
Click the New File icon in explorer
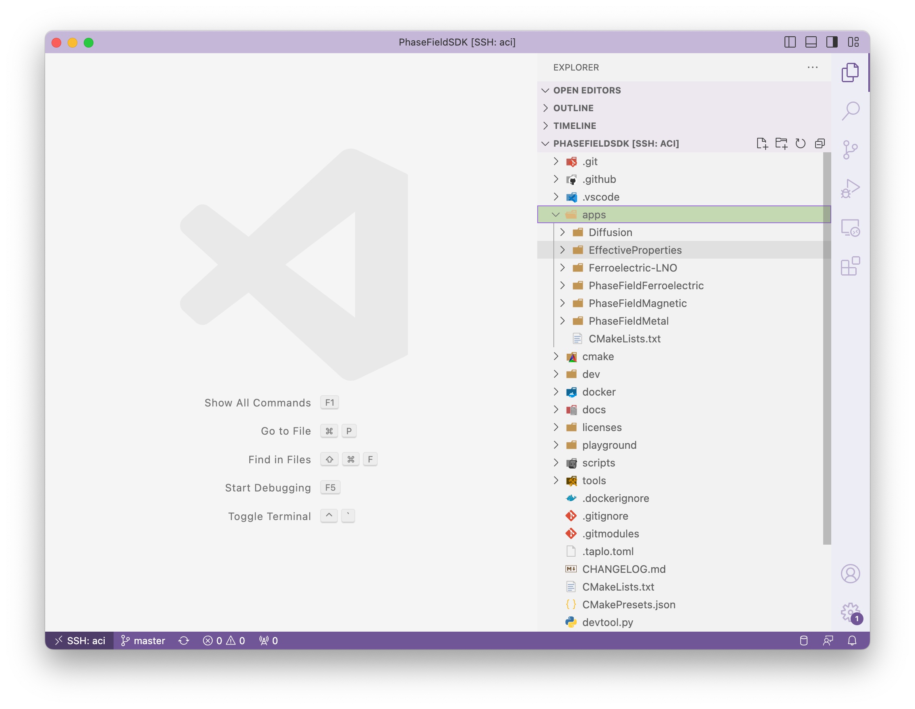(x=762, y=143)
